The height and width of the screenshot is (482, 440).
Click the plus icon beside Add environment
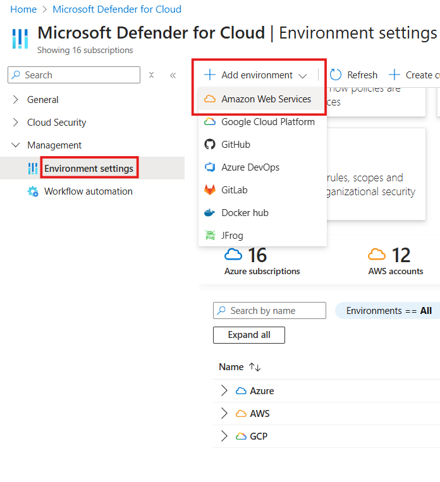pyautogui.click(x=210, y=75)
